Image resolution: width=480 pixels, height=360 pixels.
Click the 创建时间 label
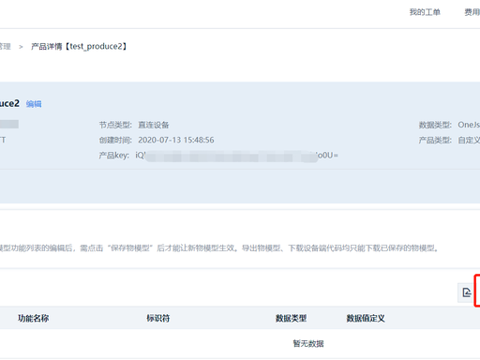click(115, 140)
